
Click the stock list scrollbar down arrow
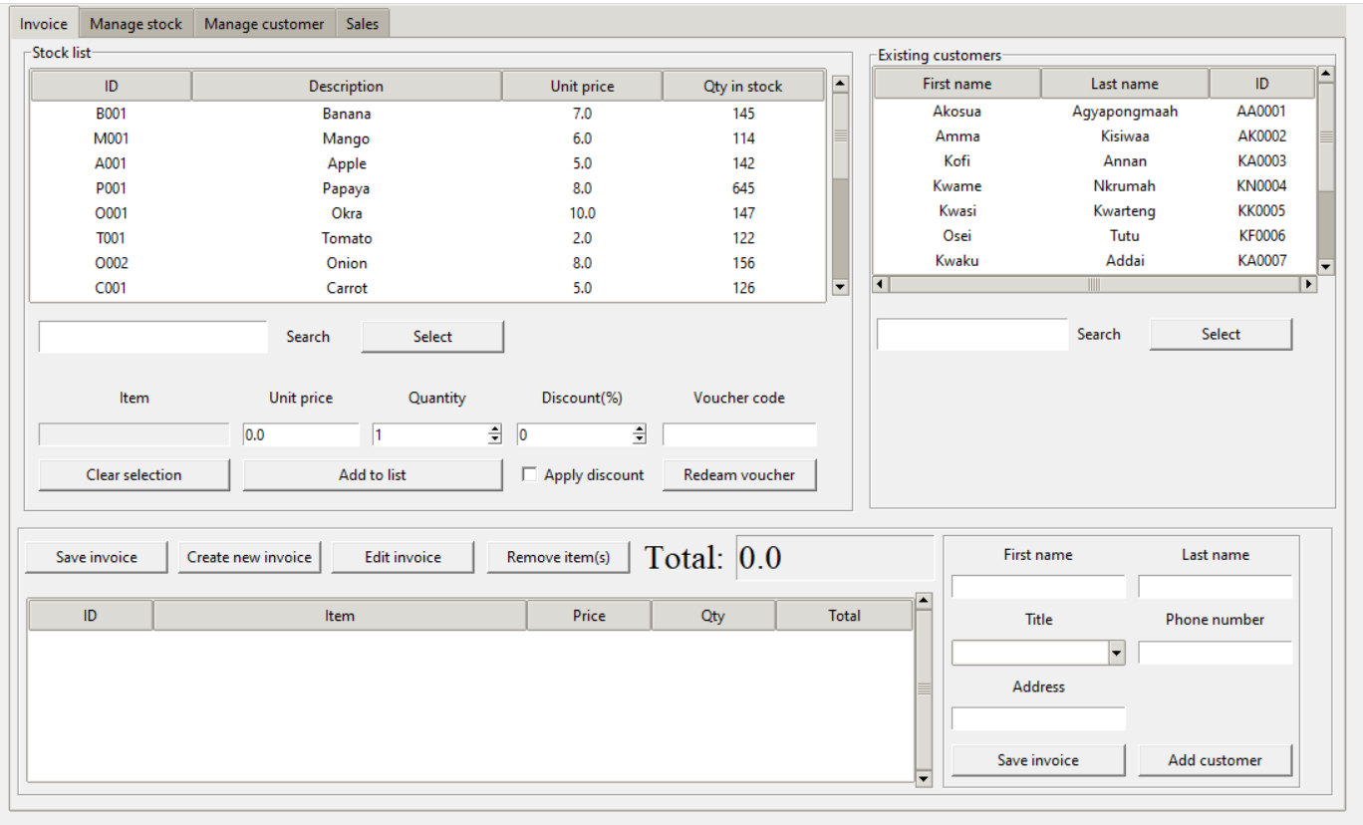(838, 289)
